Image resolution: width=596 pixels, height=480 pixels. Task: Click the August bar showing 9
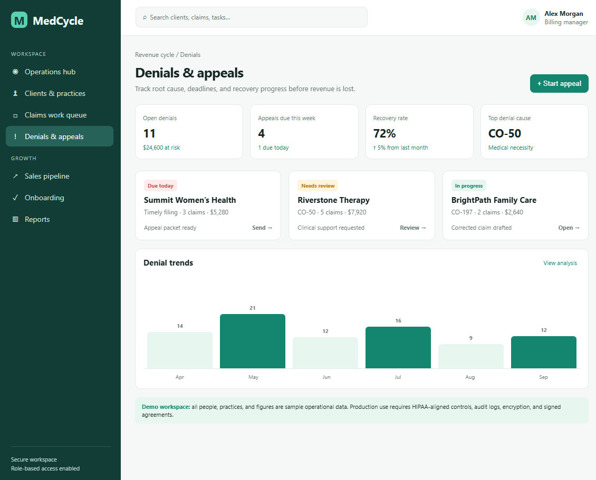coord(471,356)
